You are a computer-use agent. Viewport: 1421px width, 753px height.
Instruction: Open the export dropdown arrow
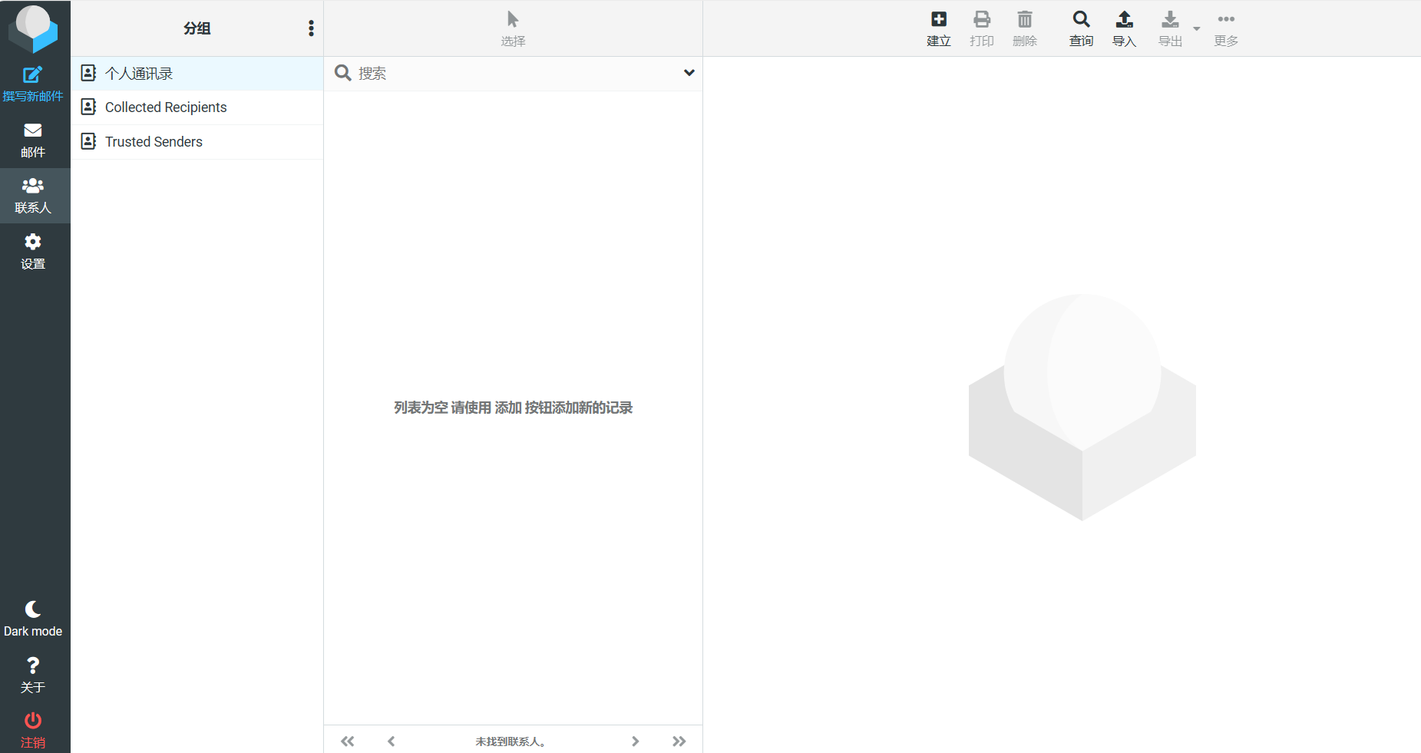pos(1196,29)
